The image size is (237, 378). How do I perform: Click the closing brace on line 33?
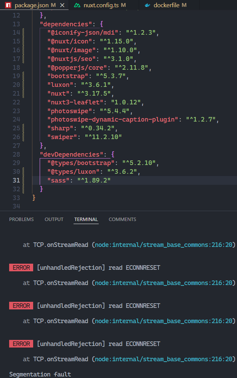(x=34, y=198)
